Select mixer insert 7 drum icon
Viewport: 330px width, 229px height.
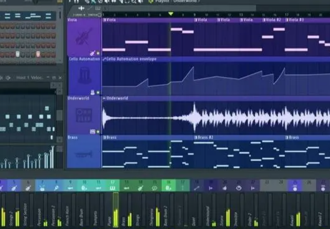click(42, 188)
